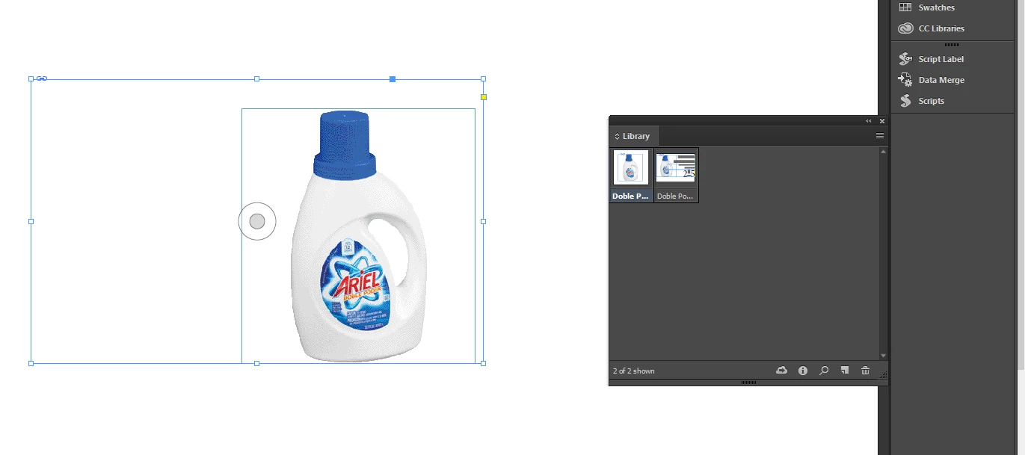
Task: Click the Show Library Subset search icon
Action: tap(824, 370)
